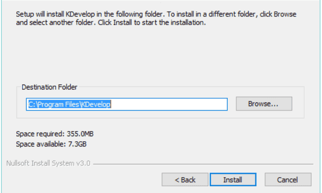Image resolution: width=322 pixels, height=193 pixels.
Task: Click "Click Install to start the installation" sentence
Action: click(x=152, y=23)
